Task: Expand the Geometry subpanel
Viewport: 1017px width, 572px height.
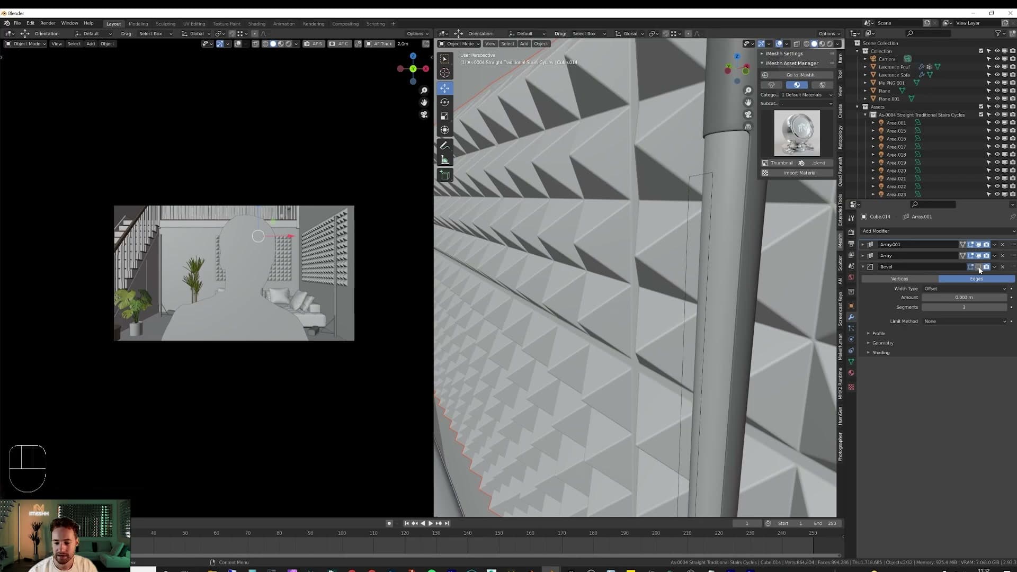Action: 882,343
